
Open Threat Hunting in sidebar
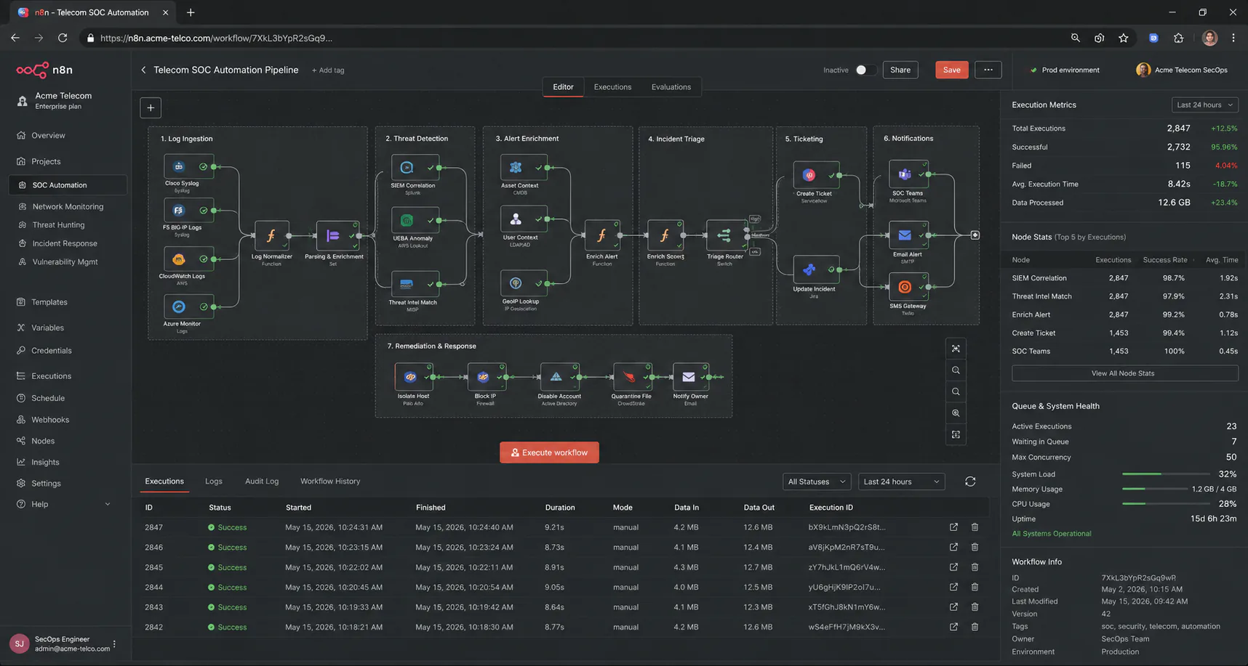[58, 225]
